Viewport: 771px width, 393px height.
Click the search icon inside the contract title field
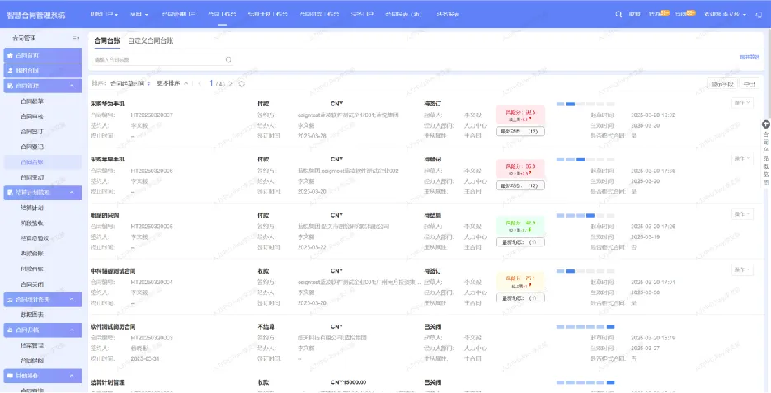click(x=228, y=59)
